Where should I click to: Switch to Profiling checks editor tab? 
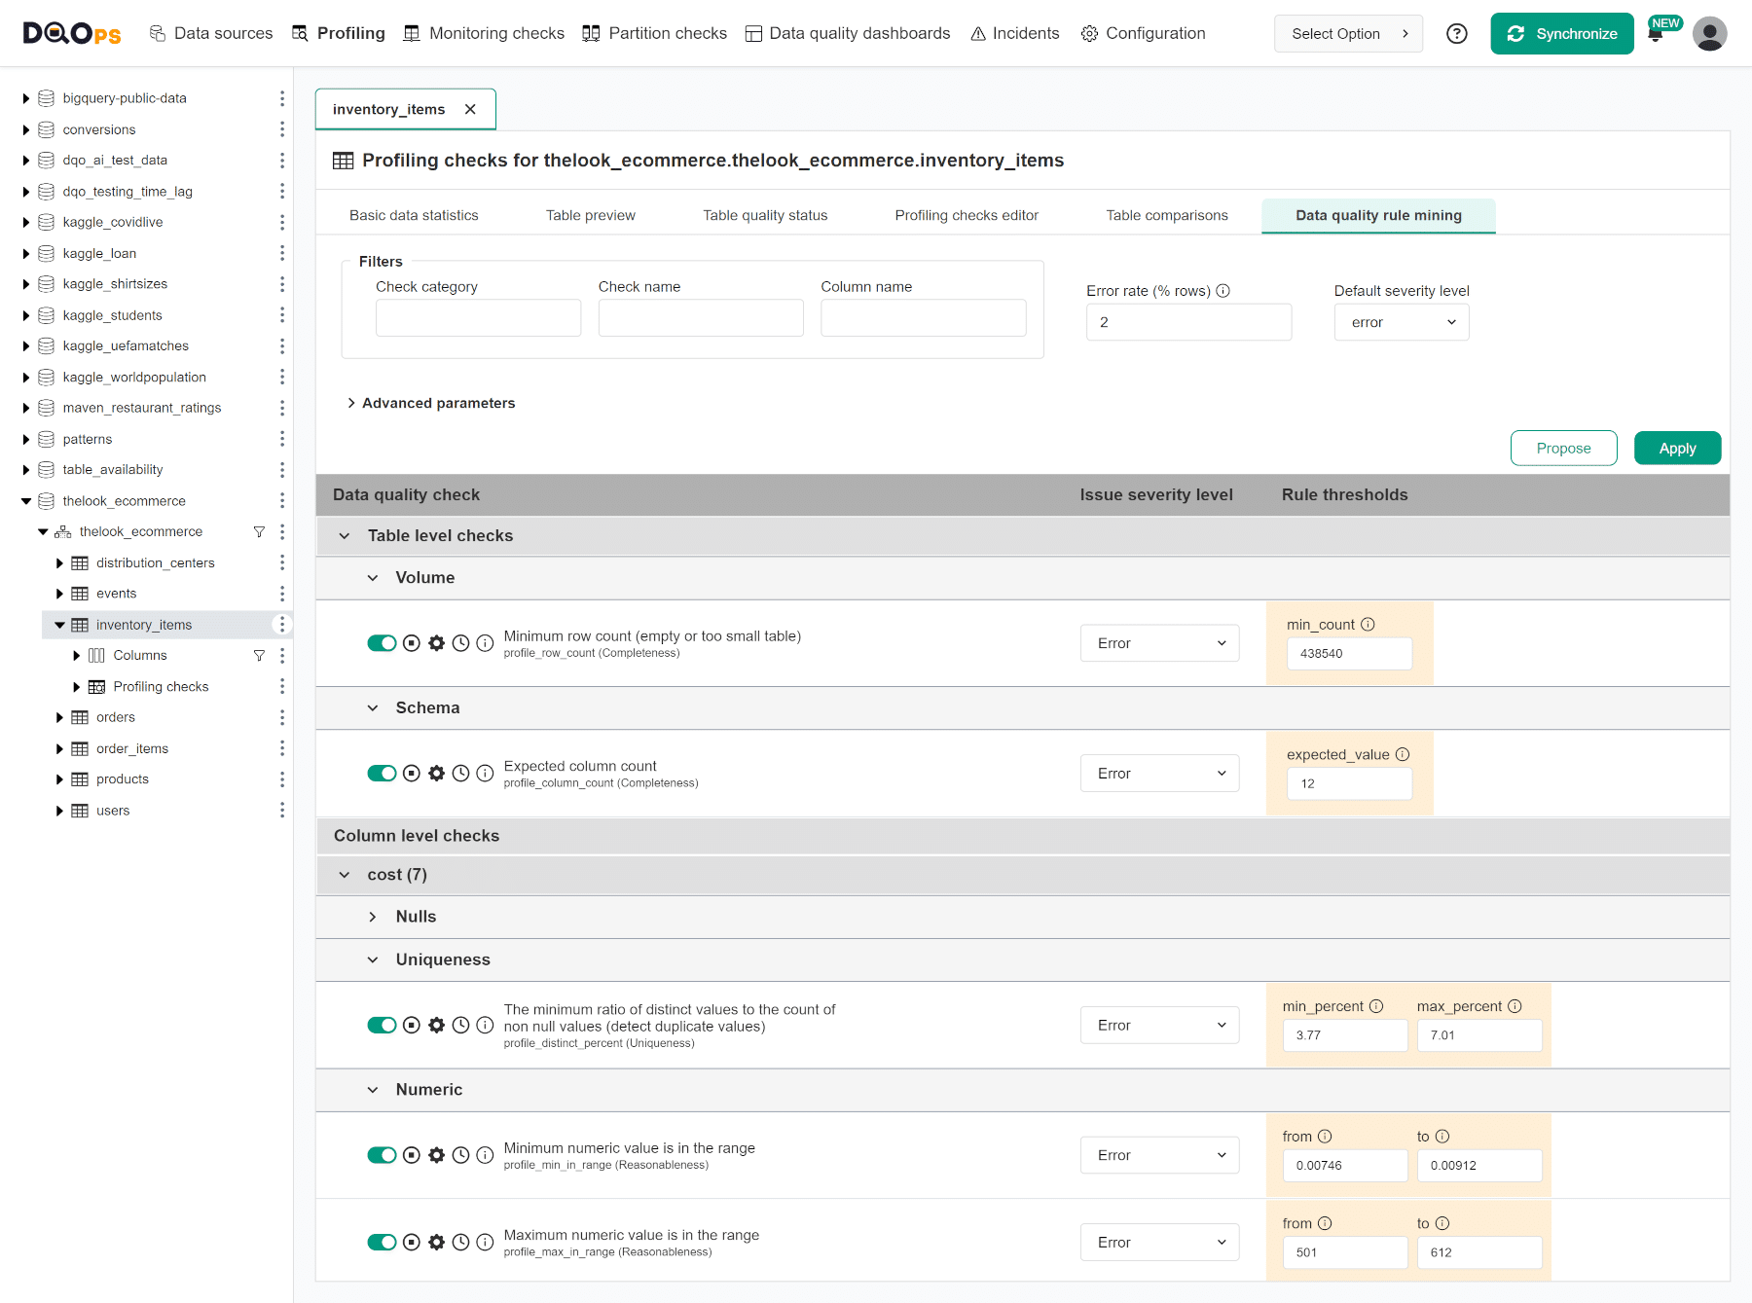[967, 215]
